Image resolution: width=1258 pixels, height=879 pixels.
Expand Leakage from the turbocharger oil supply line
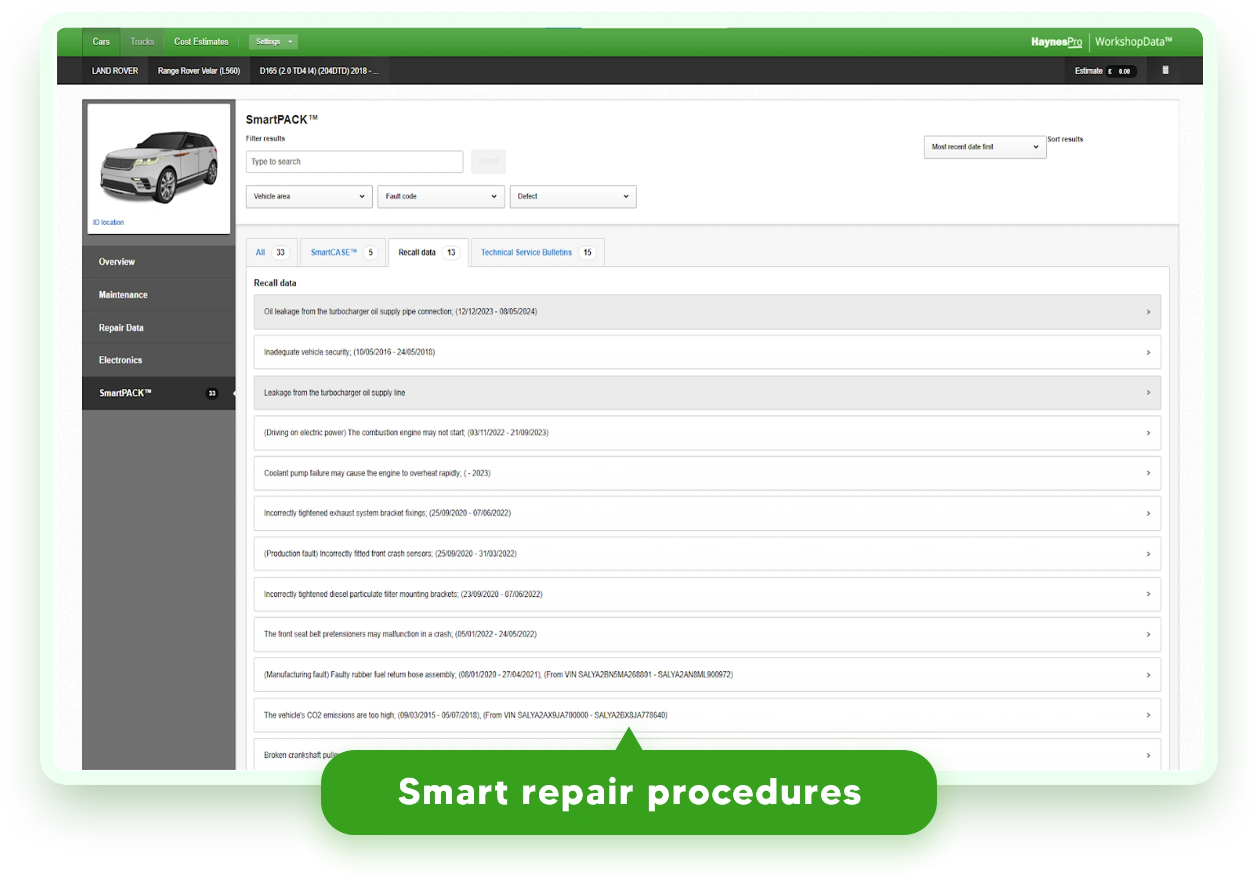click(x=707, y=393)
